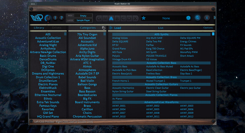Preview the Ac Piano- preset

coord(117,99)
